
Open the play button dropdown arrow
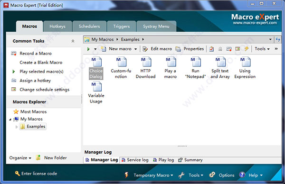point(95,49)
